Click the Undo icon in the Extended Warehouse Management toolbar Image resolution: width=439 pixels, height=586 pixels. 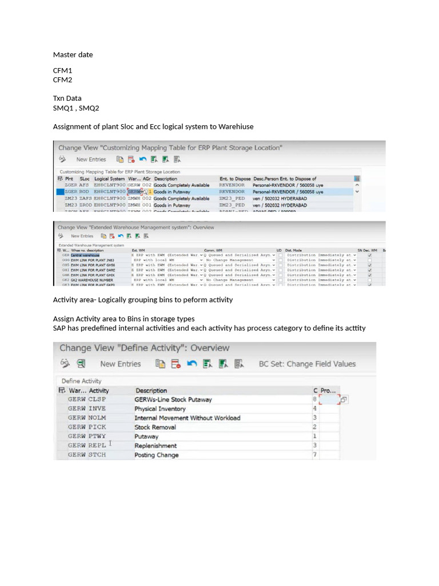pos(121,236)
